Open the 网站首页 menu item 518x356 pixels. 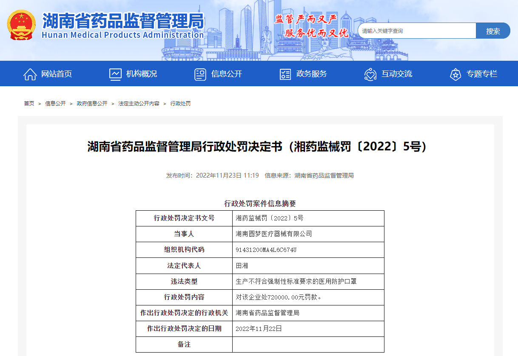pos(57,74)
